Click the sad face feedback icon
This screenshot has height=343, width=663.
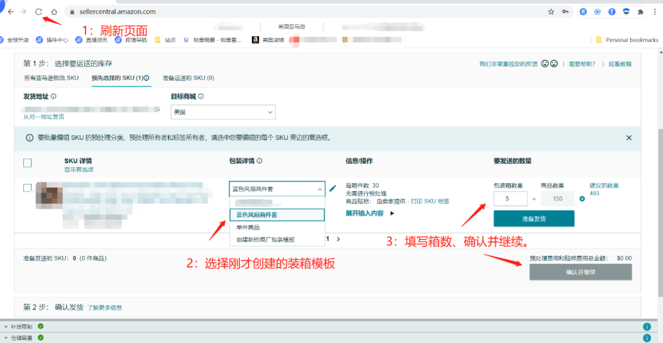[x=554, y=64]
